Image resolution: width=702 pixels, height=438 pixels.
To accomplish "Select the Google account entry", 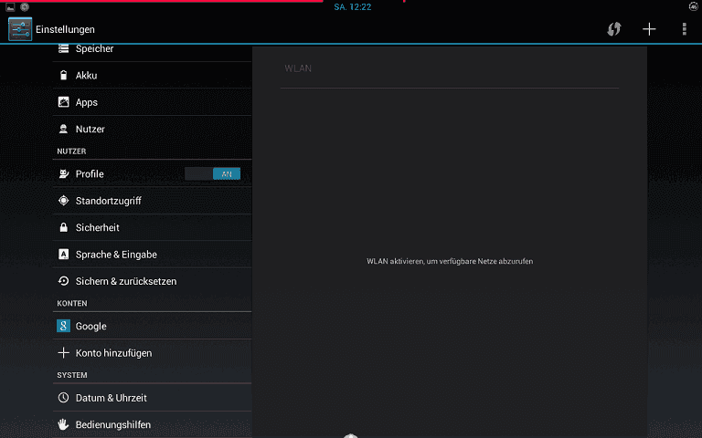I will [153, 326].
